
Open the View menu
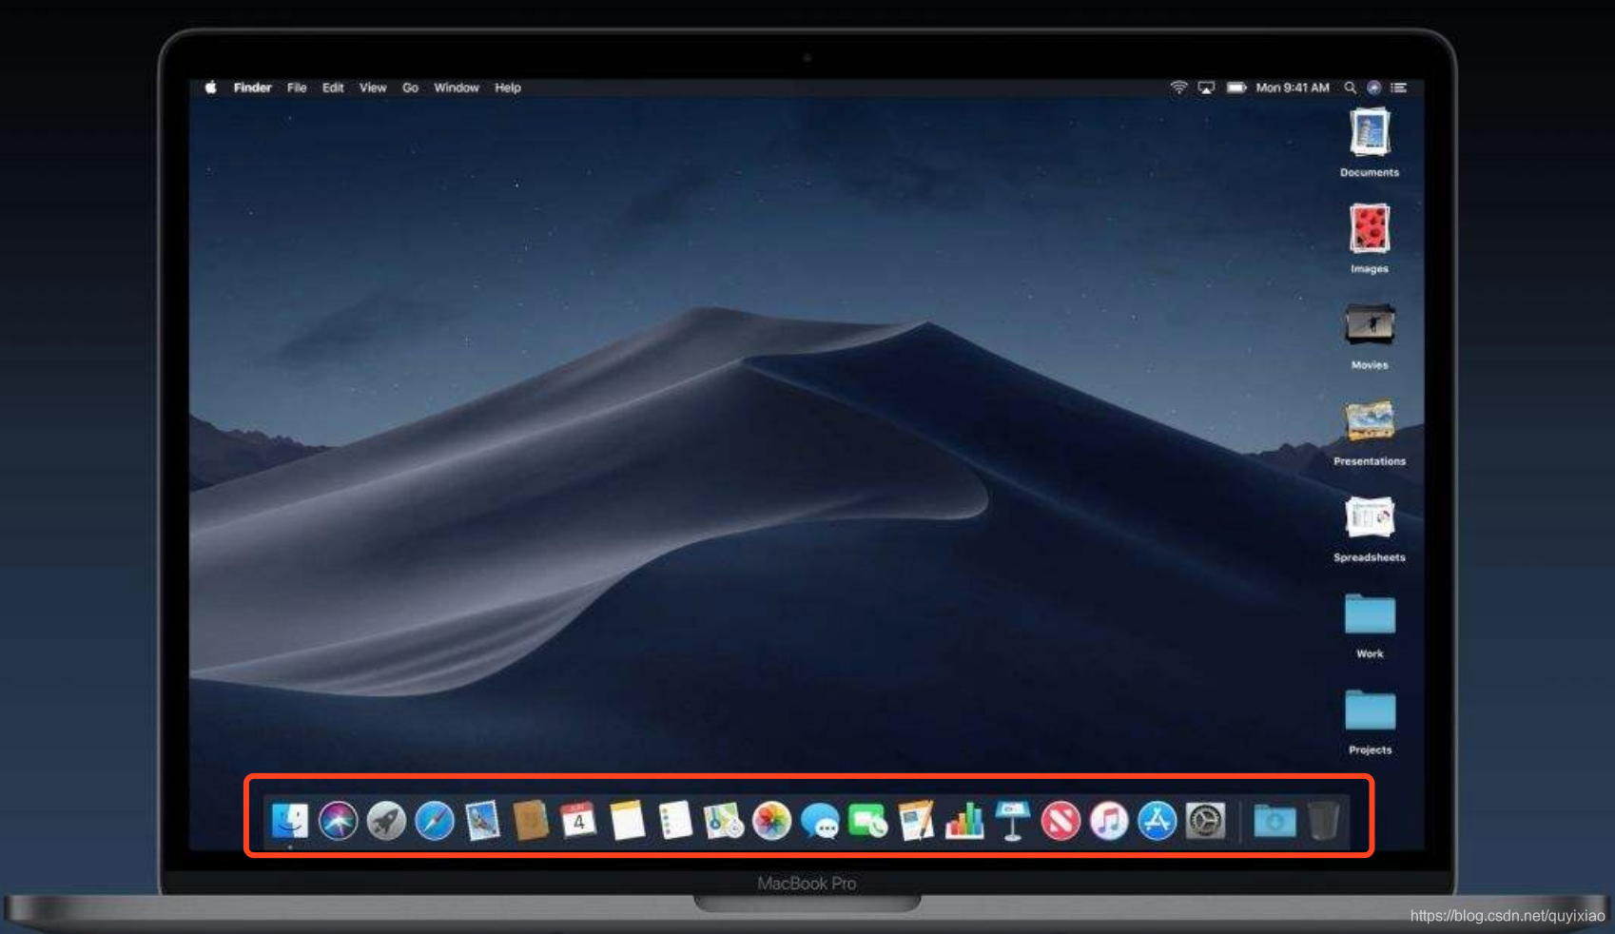pyautogui.click(x=373, y=88)
